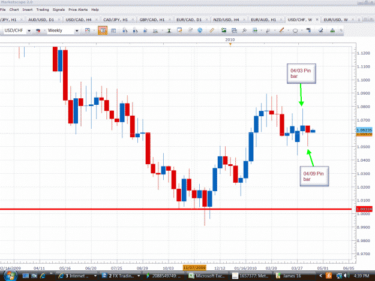Image resolution: width=375 pixels, height=281 pixels.
Task: Open the Insert menu
Action: point(28,10)
